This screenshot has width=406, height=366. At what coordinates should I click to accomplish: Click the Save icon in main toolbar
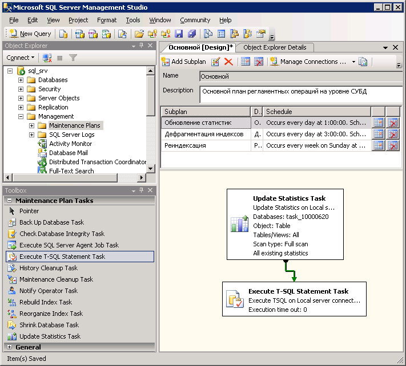(x=179, y=34)
